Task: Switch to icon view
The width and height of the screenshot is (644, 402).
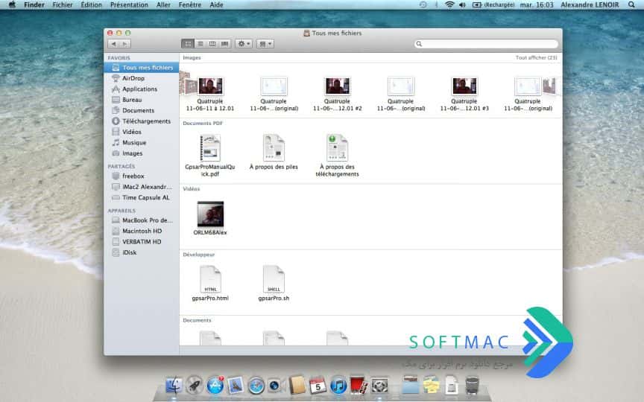Action: click(188, 44)
